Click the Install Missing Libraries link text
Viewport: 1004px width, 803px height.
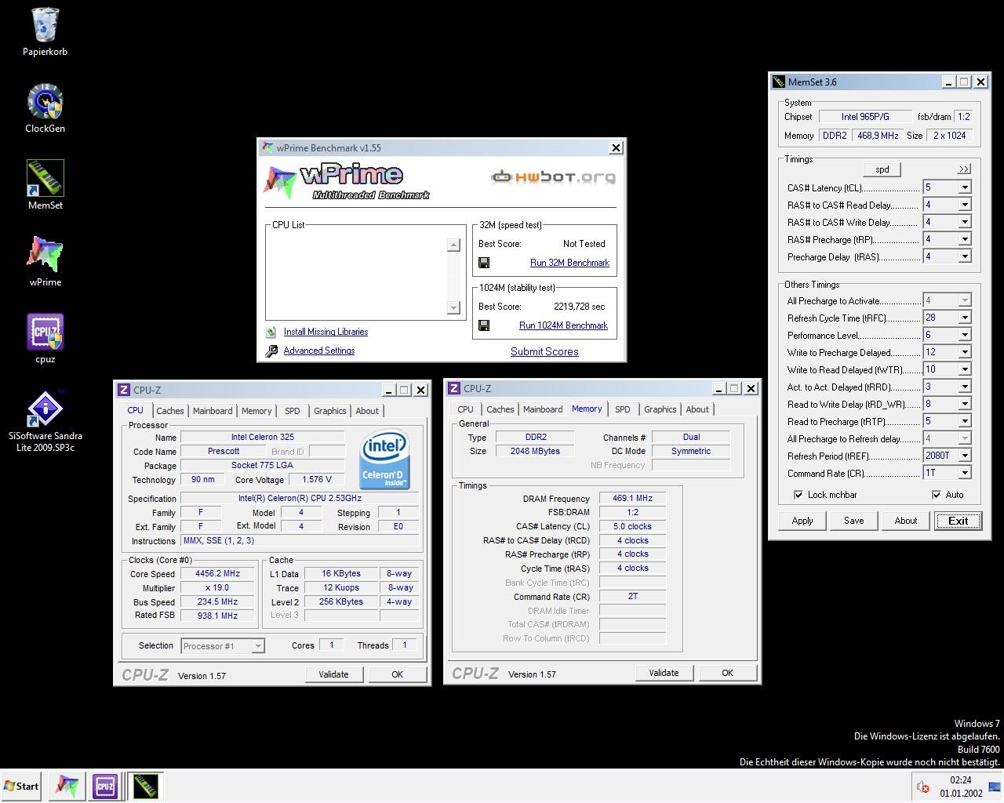tap(326, 332)
